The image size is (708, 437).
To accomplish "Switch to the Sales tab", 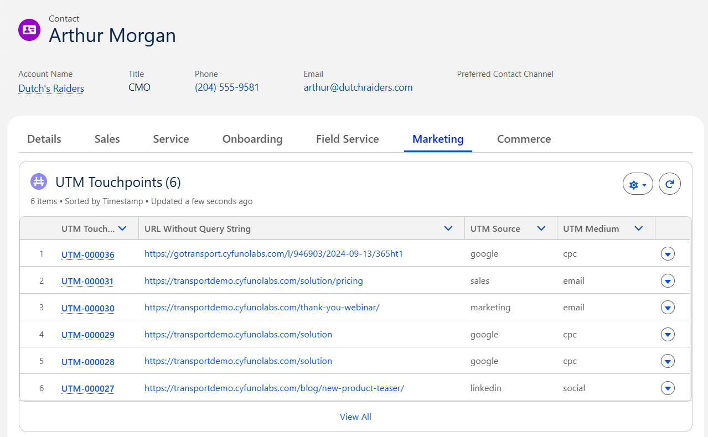I will coord(107,139).
